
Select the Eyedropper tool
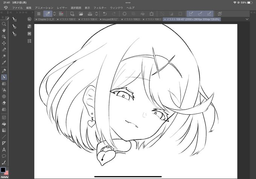(4, 63)
